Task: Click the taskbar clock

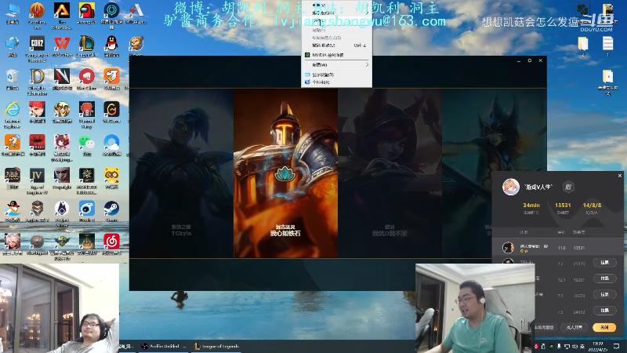Action: coord(598,346)
